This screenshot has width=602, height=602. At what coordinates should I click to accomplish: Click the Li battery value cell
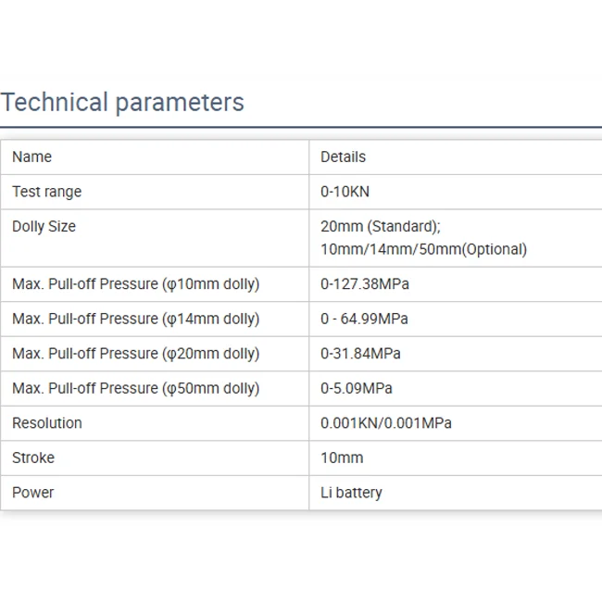351,493
